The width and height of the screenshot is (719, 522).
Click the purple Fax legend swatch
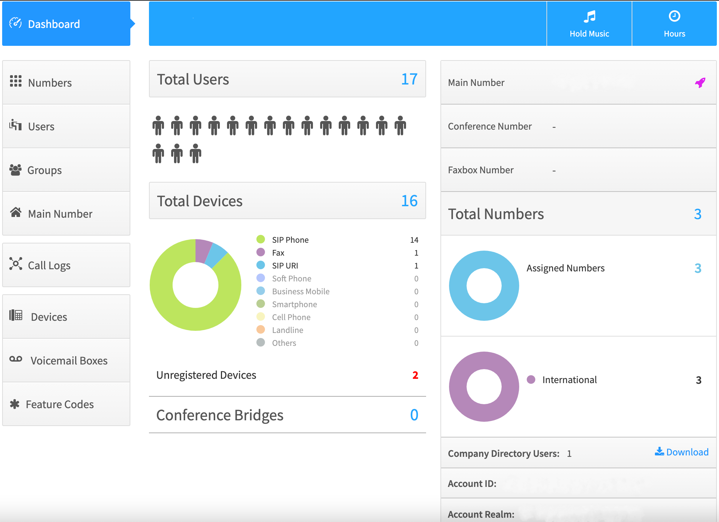tap(261, 252)
